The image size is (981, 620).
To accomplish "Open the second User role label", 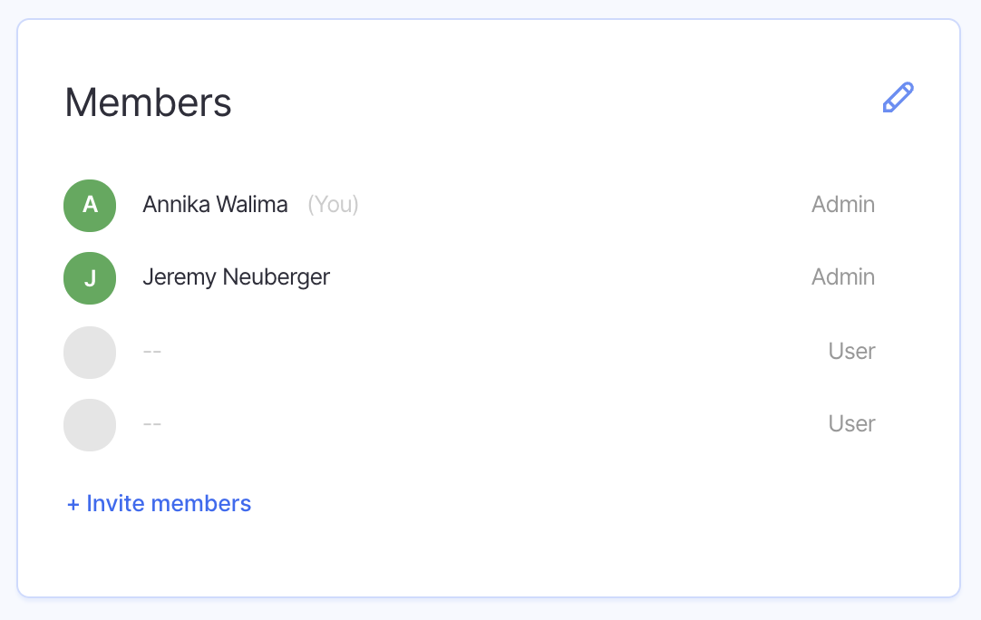I will (851, 424).
